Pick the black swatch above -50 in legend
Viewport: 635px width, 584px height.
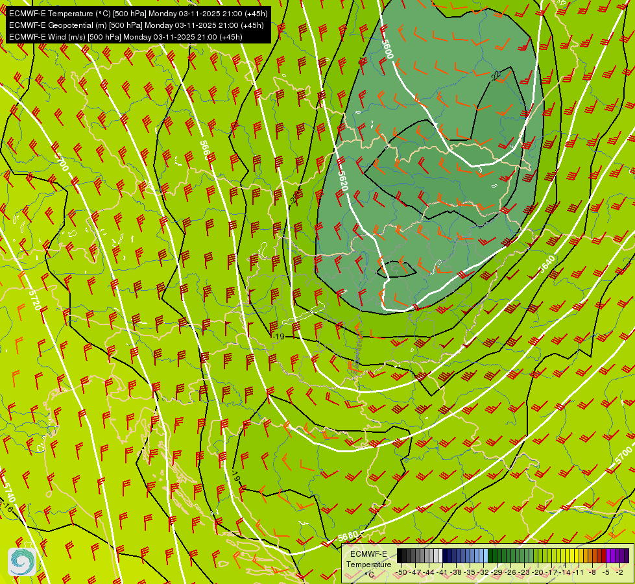coord(400,556)
